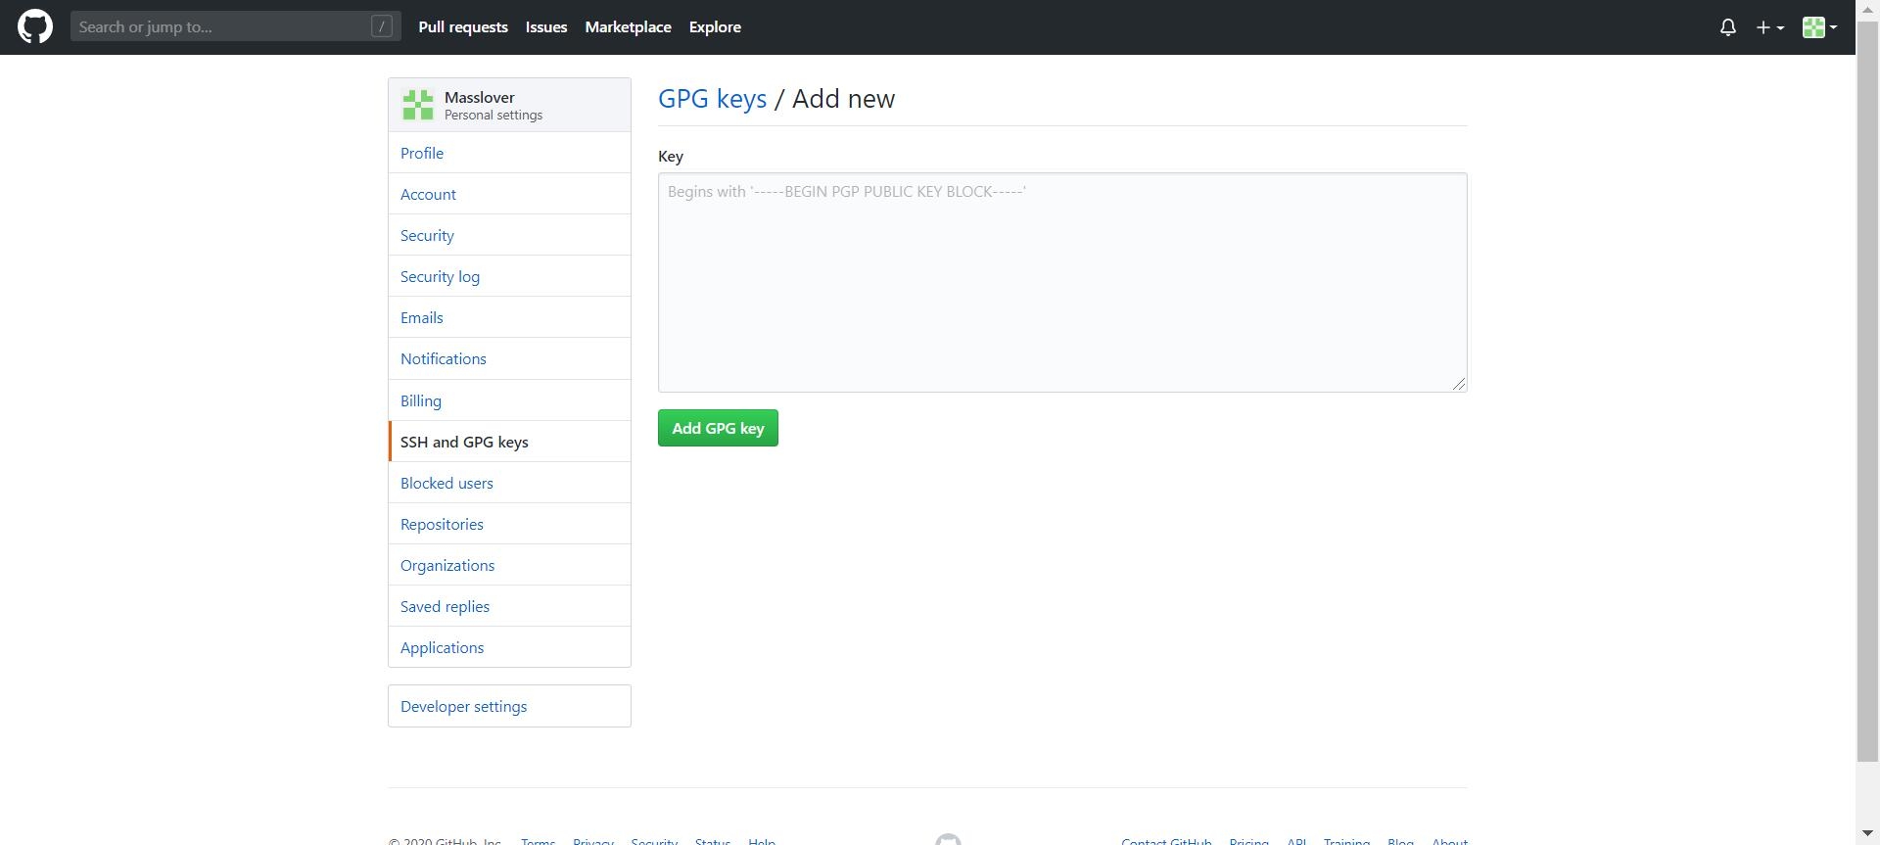Click the GitHub Octocat logo
This screenshot has height=845, width=1880.
tap(35, 26)
